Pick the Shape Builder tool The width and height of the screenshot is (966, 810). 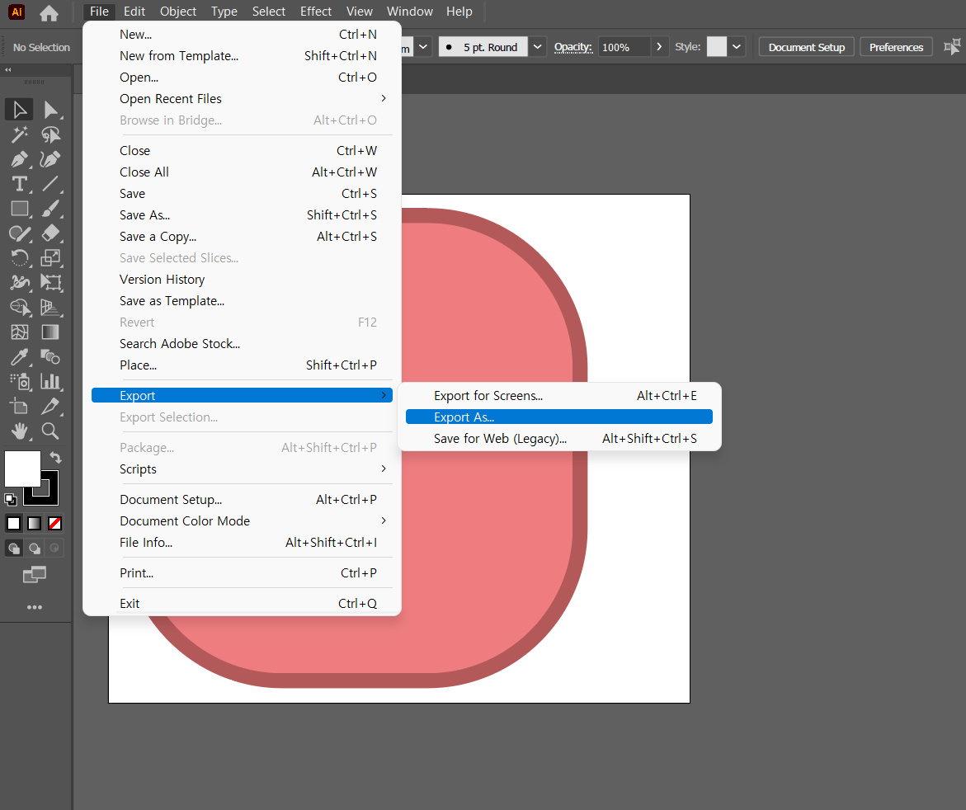tap(19, 307)
